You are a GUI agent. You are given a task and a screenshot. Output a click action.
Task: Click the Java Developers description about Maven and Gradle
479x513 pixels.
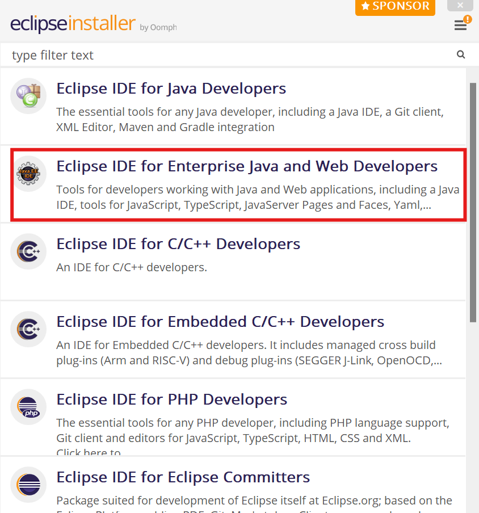click(250, 119)
